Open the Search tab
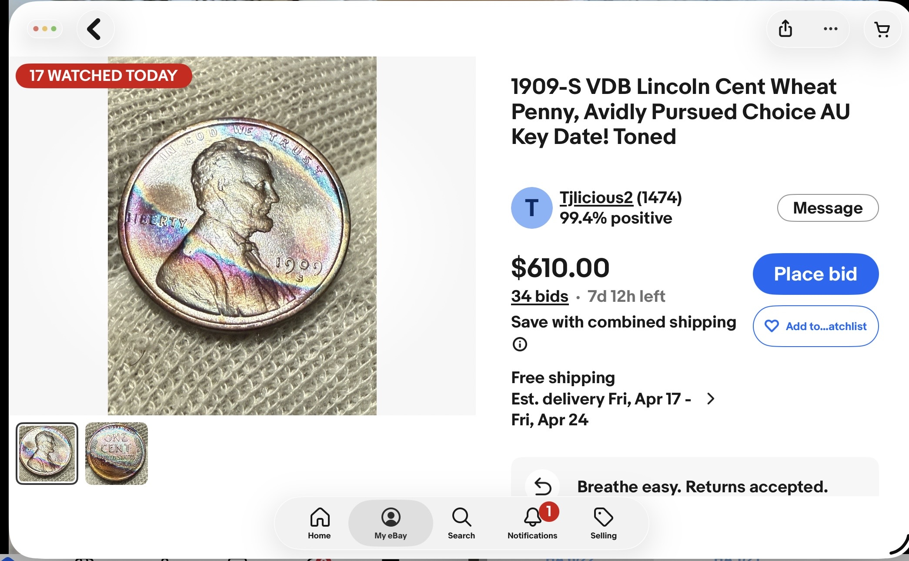This screenshot has height=561, width=909. 461,524
